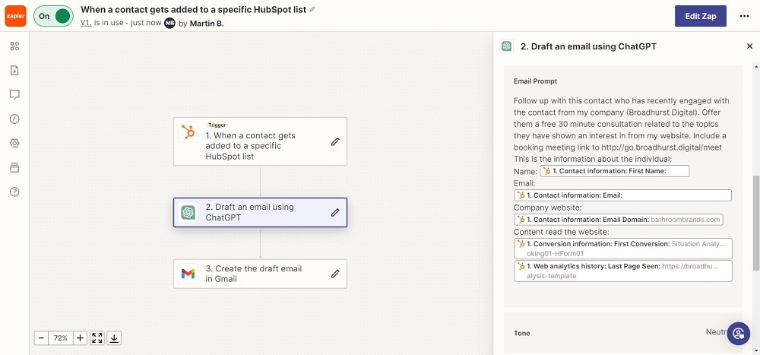760x355 pixels.
Task: Open the Tone field dropdown
Action: coord(623,333)
